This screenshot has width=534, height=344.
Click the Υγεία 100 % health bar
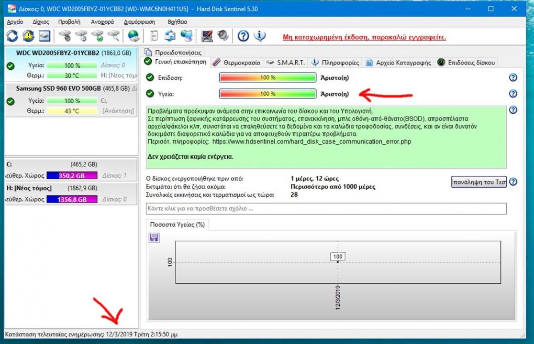pos(267,94)
